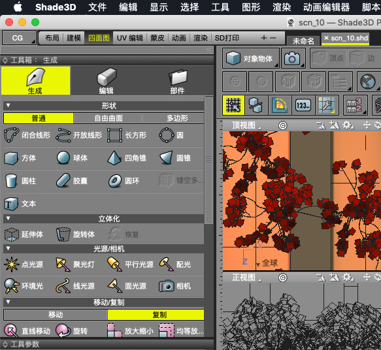Switch to the UV 编辑 layout tab
The height and width of the screenshot is (350, 381).
[130, 38]
